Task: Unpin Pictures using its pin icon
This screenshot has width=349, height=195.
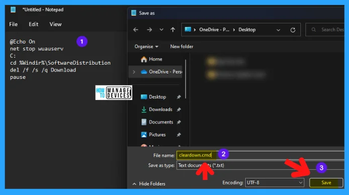Action: (179, 135)
